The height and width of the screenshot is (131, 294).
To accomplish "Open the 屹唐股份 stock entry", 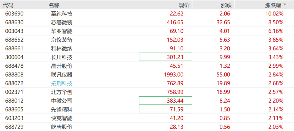I will pos(62,127).
